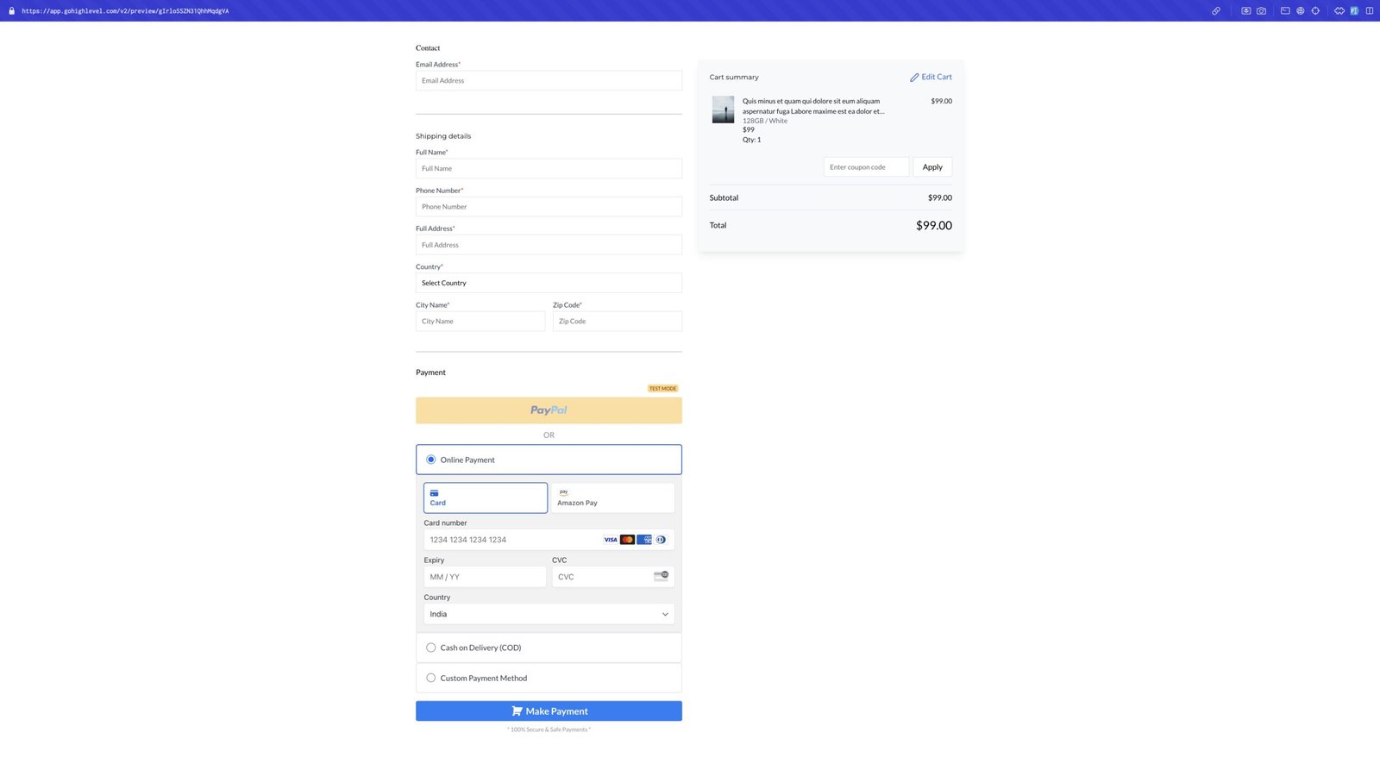
Task: Click the pencil icon next to Edit Cart
Action: [x=914, y=78]
